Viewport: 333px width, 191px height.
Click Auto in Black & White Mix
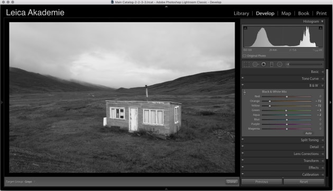pos(308,133)
